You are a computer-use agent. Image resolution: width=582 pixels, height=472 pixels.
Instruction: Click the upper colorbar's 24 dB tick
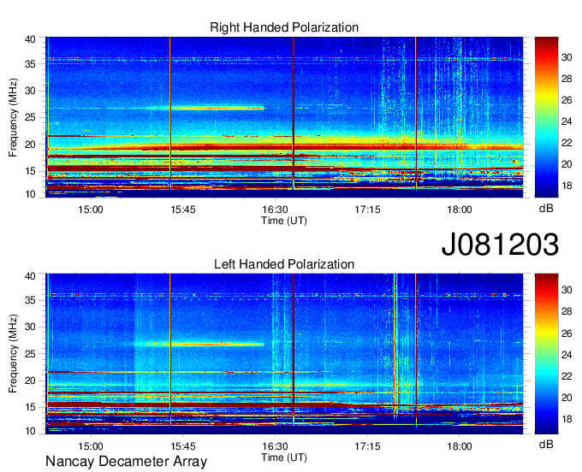(567, 121)
